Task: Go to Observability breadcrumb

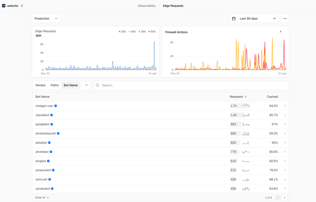Action: coord(147,6)
